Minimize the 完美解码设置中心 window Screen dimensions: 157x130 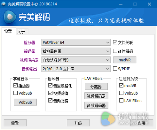(121, 4)
